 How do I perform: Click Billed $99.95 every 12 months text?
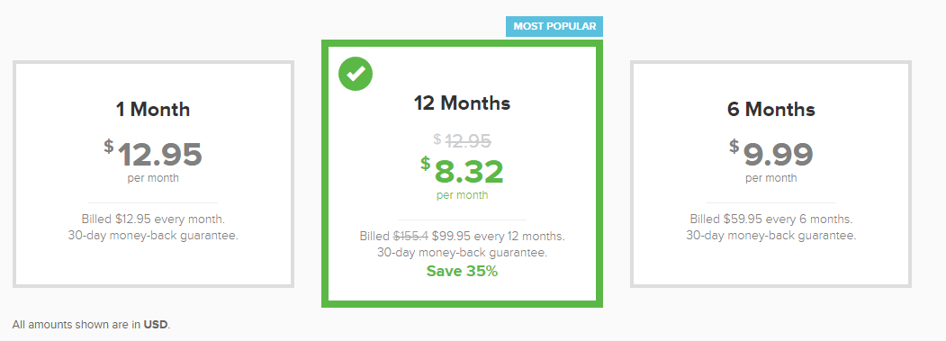[x=462, y=236]
